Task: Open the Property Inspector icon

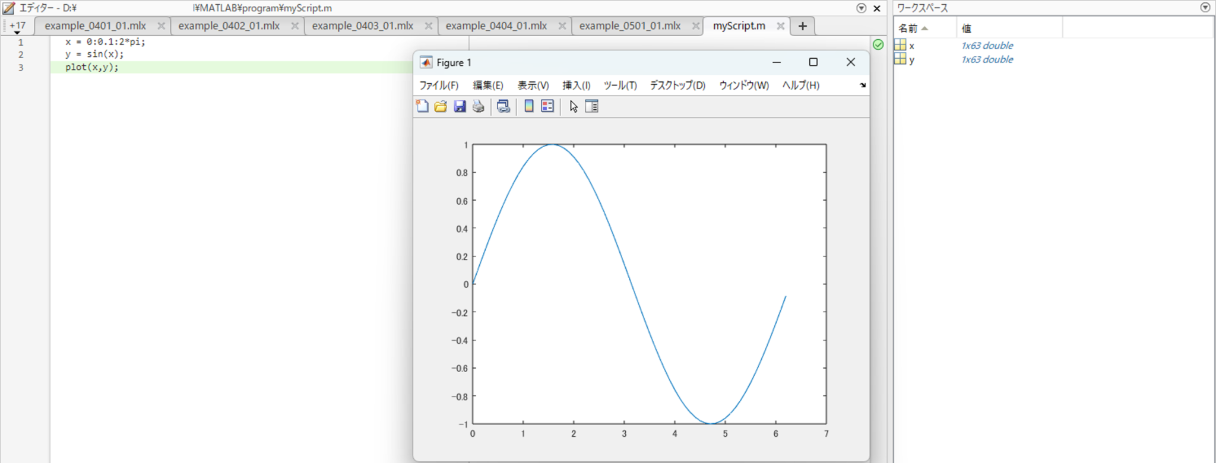Action: point(592,106)
